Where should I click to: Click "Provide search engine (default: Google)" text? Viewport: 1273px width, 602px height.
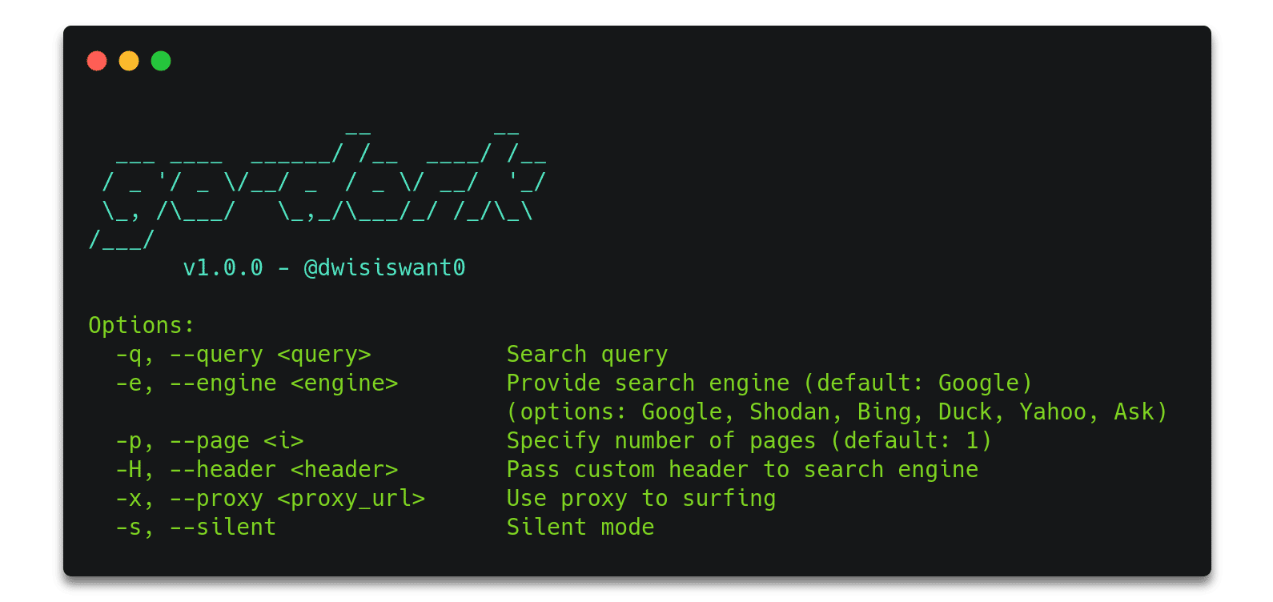click(769, 383)
